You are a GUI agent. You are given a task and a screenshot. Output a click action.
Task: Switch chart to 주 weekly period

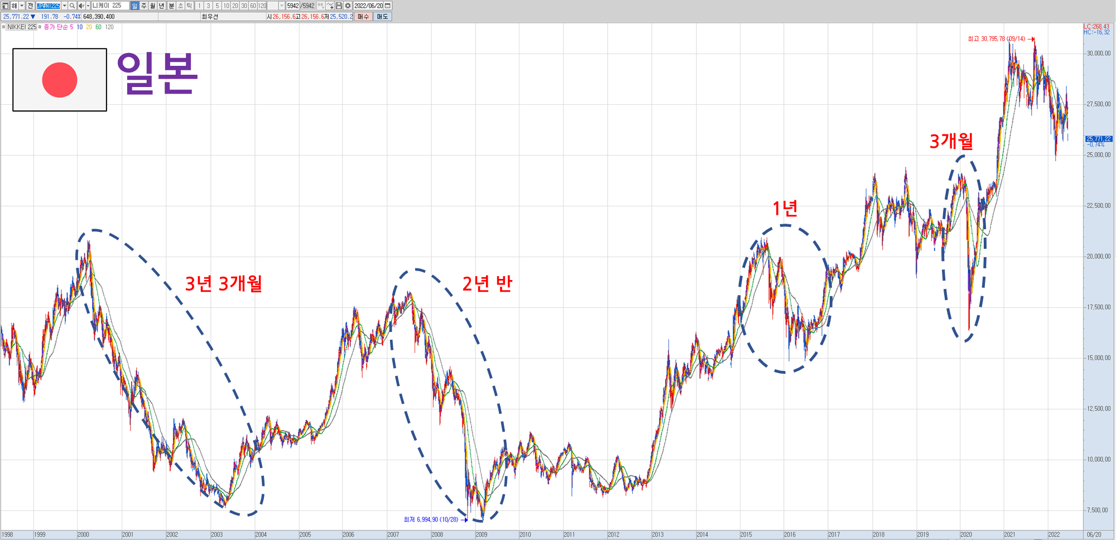point(143,6)
